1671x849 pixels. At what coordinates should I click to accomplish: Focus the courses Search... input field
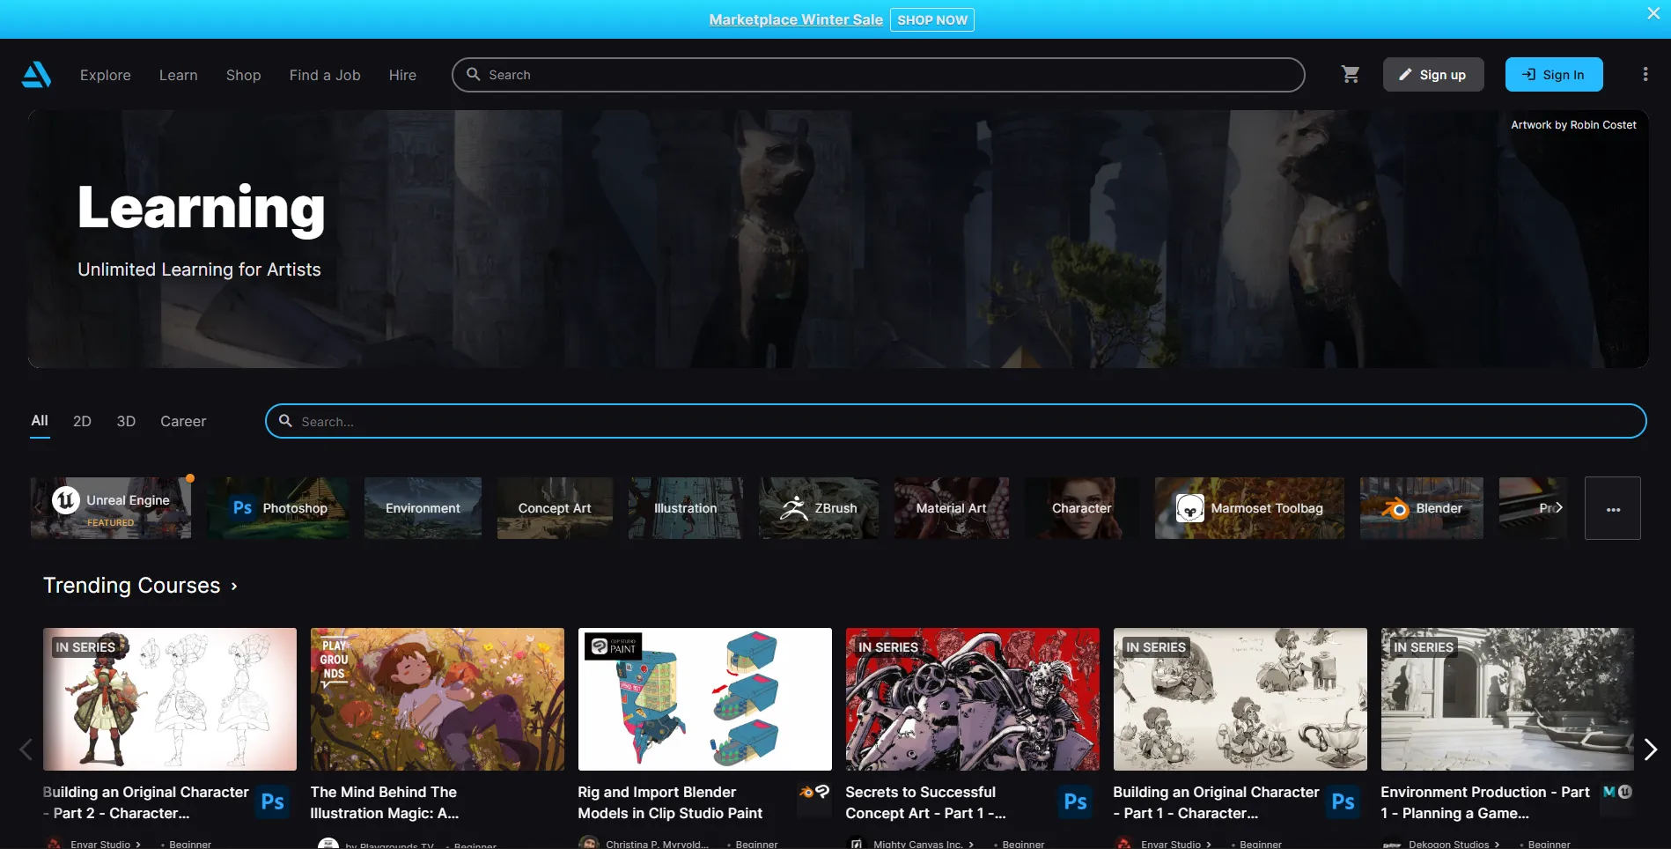[955, 422]
